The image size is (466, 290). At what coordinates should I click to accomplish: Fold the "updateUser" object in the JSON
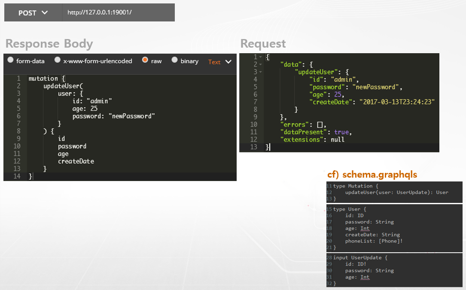point(260,72)
